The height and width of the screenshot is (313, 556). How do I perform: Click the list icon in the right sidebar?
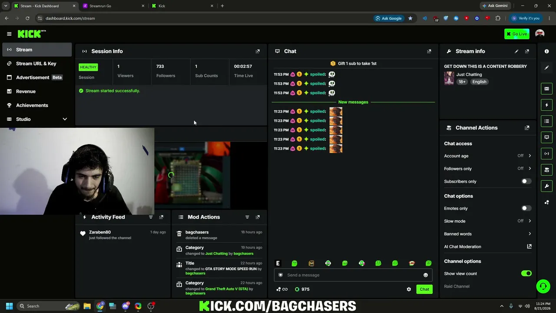[547, 121]
